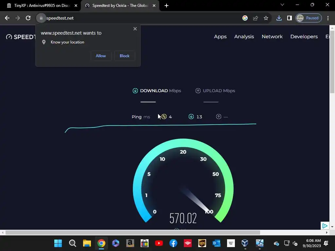This screenshot has height=251, width=335.
Task: Click the lock site info icon
Action: (41, 18)
